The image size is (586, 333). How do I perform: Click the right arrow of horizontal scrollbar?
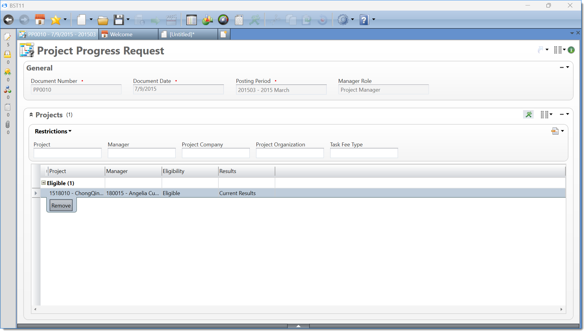(x=561, y=309)
